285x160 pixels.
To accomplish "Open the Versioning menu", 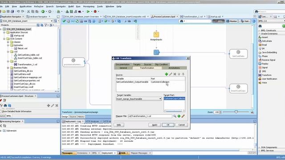I will coord(89,6).
